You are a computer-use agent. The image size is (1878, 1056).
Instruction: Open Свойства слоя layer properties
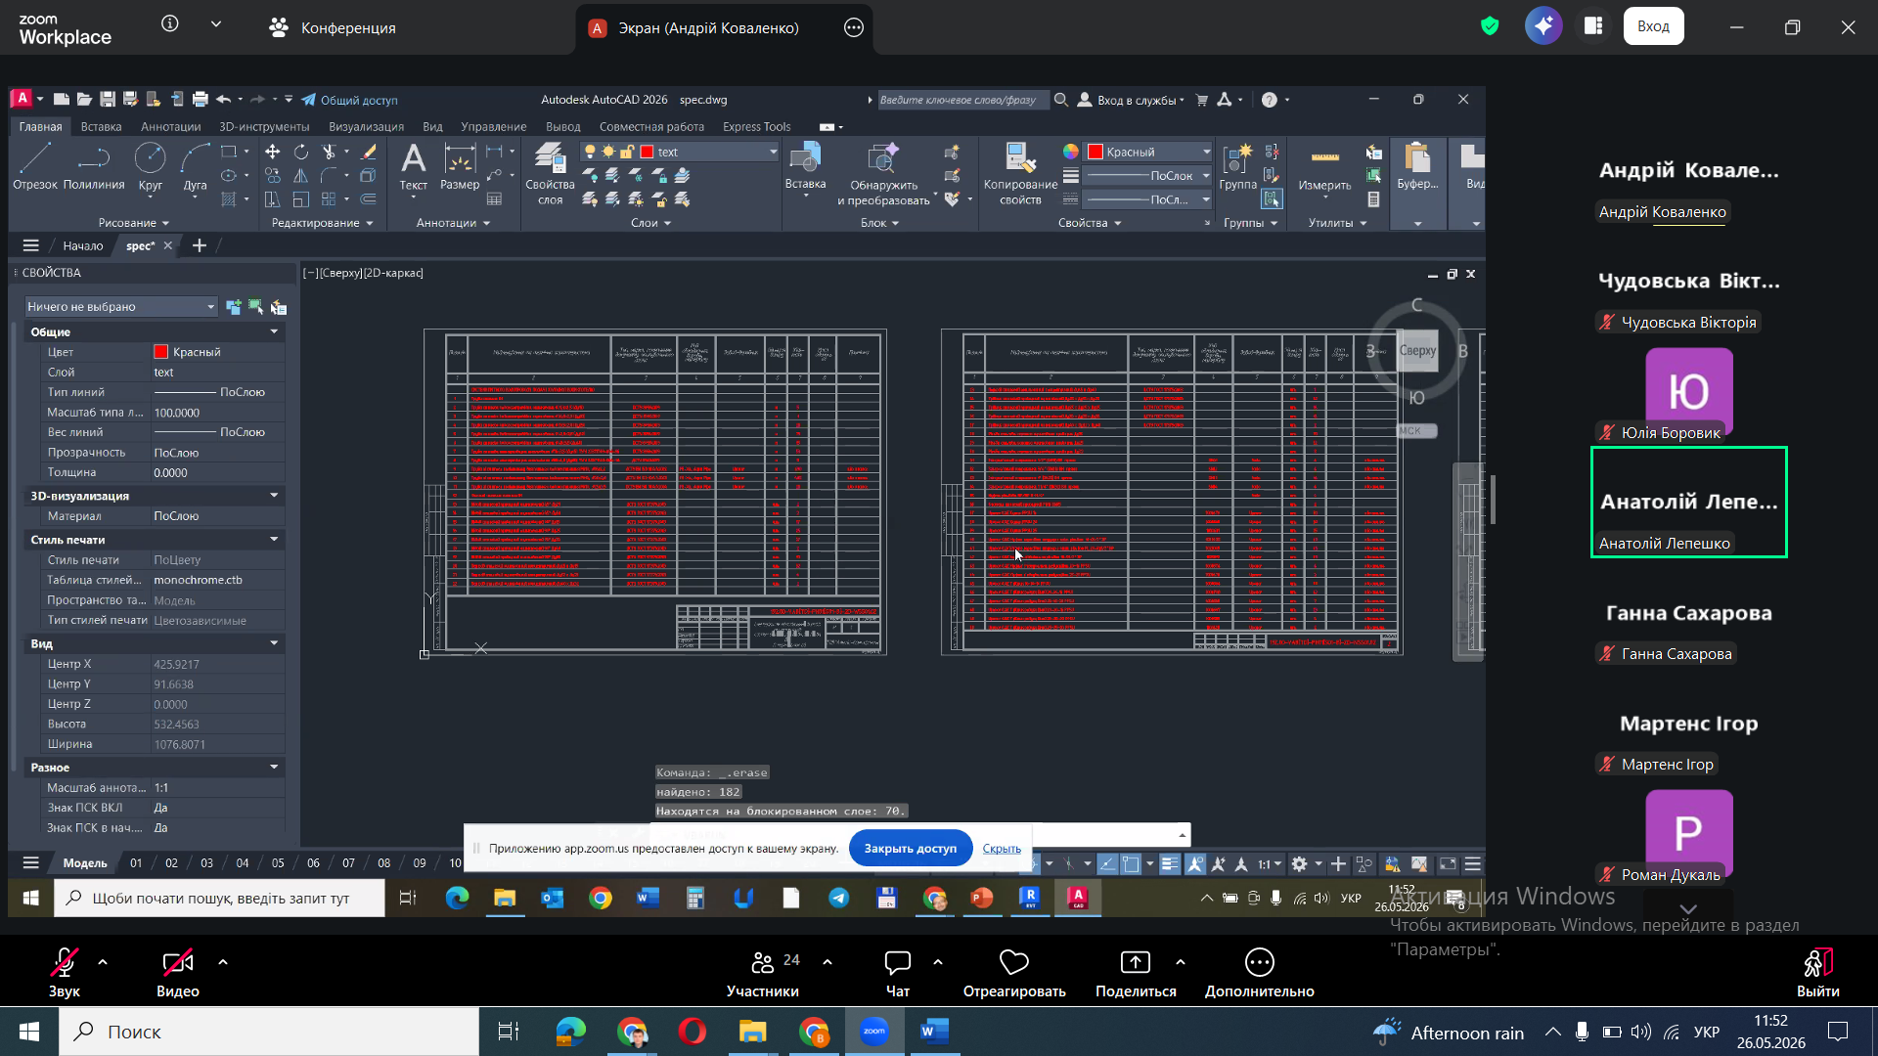click(550, 173)
